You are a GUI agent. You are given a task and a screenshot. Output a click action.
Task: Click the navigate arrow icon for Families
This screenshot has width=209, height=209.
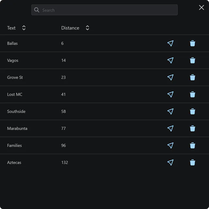(170, 145)
